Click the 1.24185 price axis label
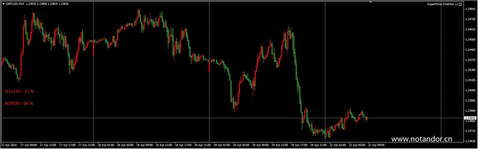 (470, 80)
